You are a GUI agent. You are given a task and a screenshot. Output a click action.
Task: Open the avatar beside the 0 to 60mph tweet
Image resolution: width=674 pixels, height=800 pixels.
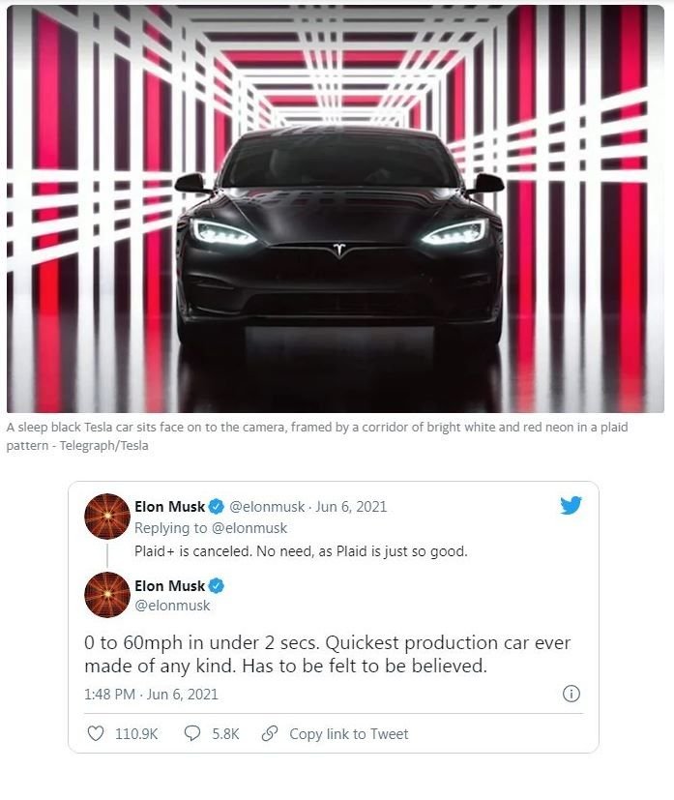[106, 595]
